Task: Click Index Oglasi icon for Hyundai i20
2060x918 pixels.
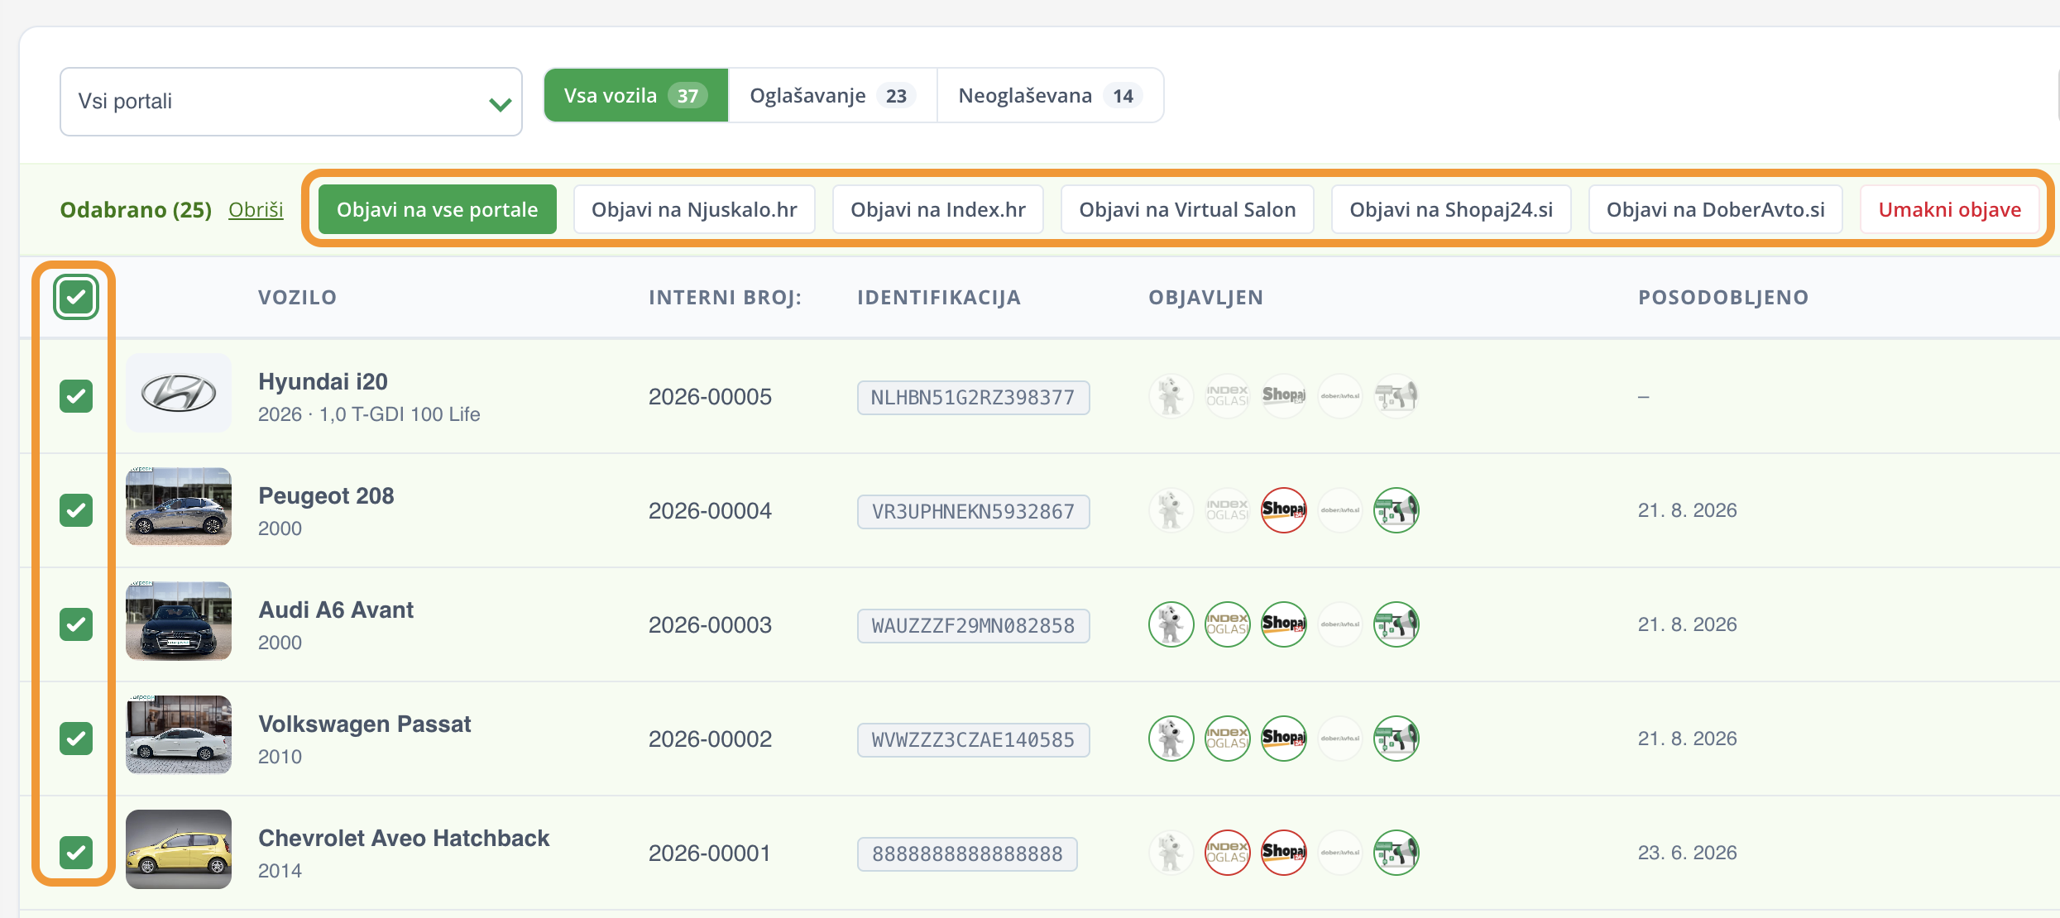Action: [x=1227, y=396]
